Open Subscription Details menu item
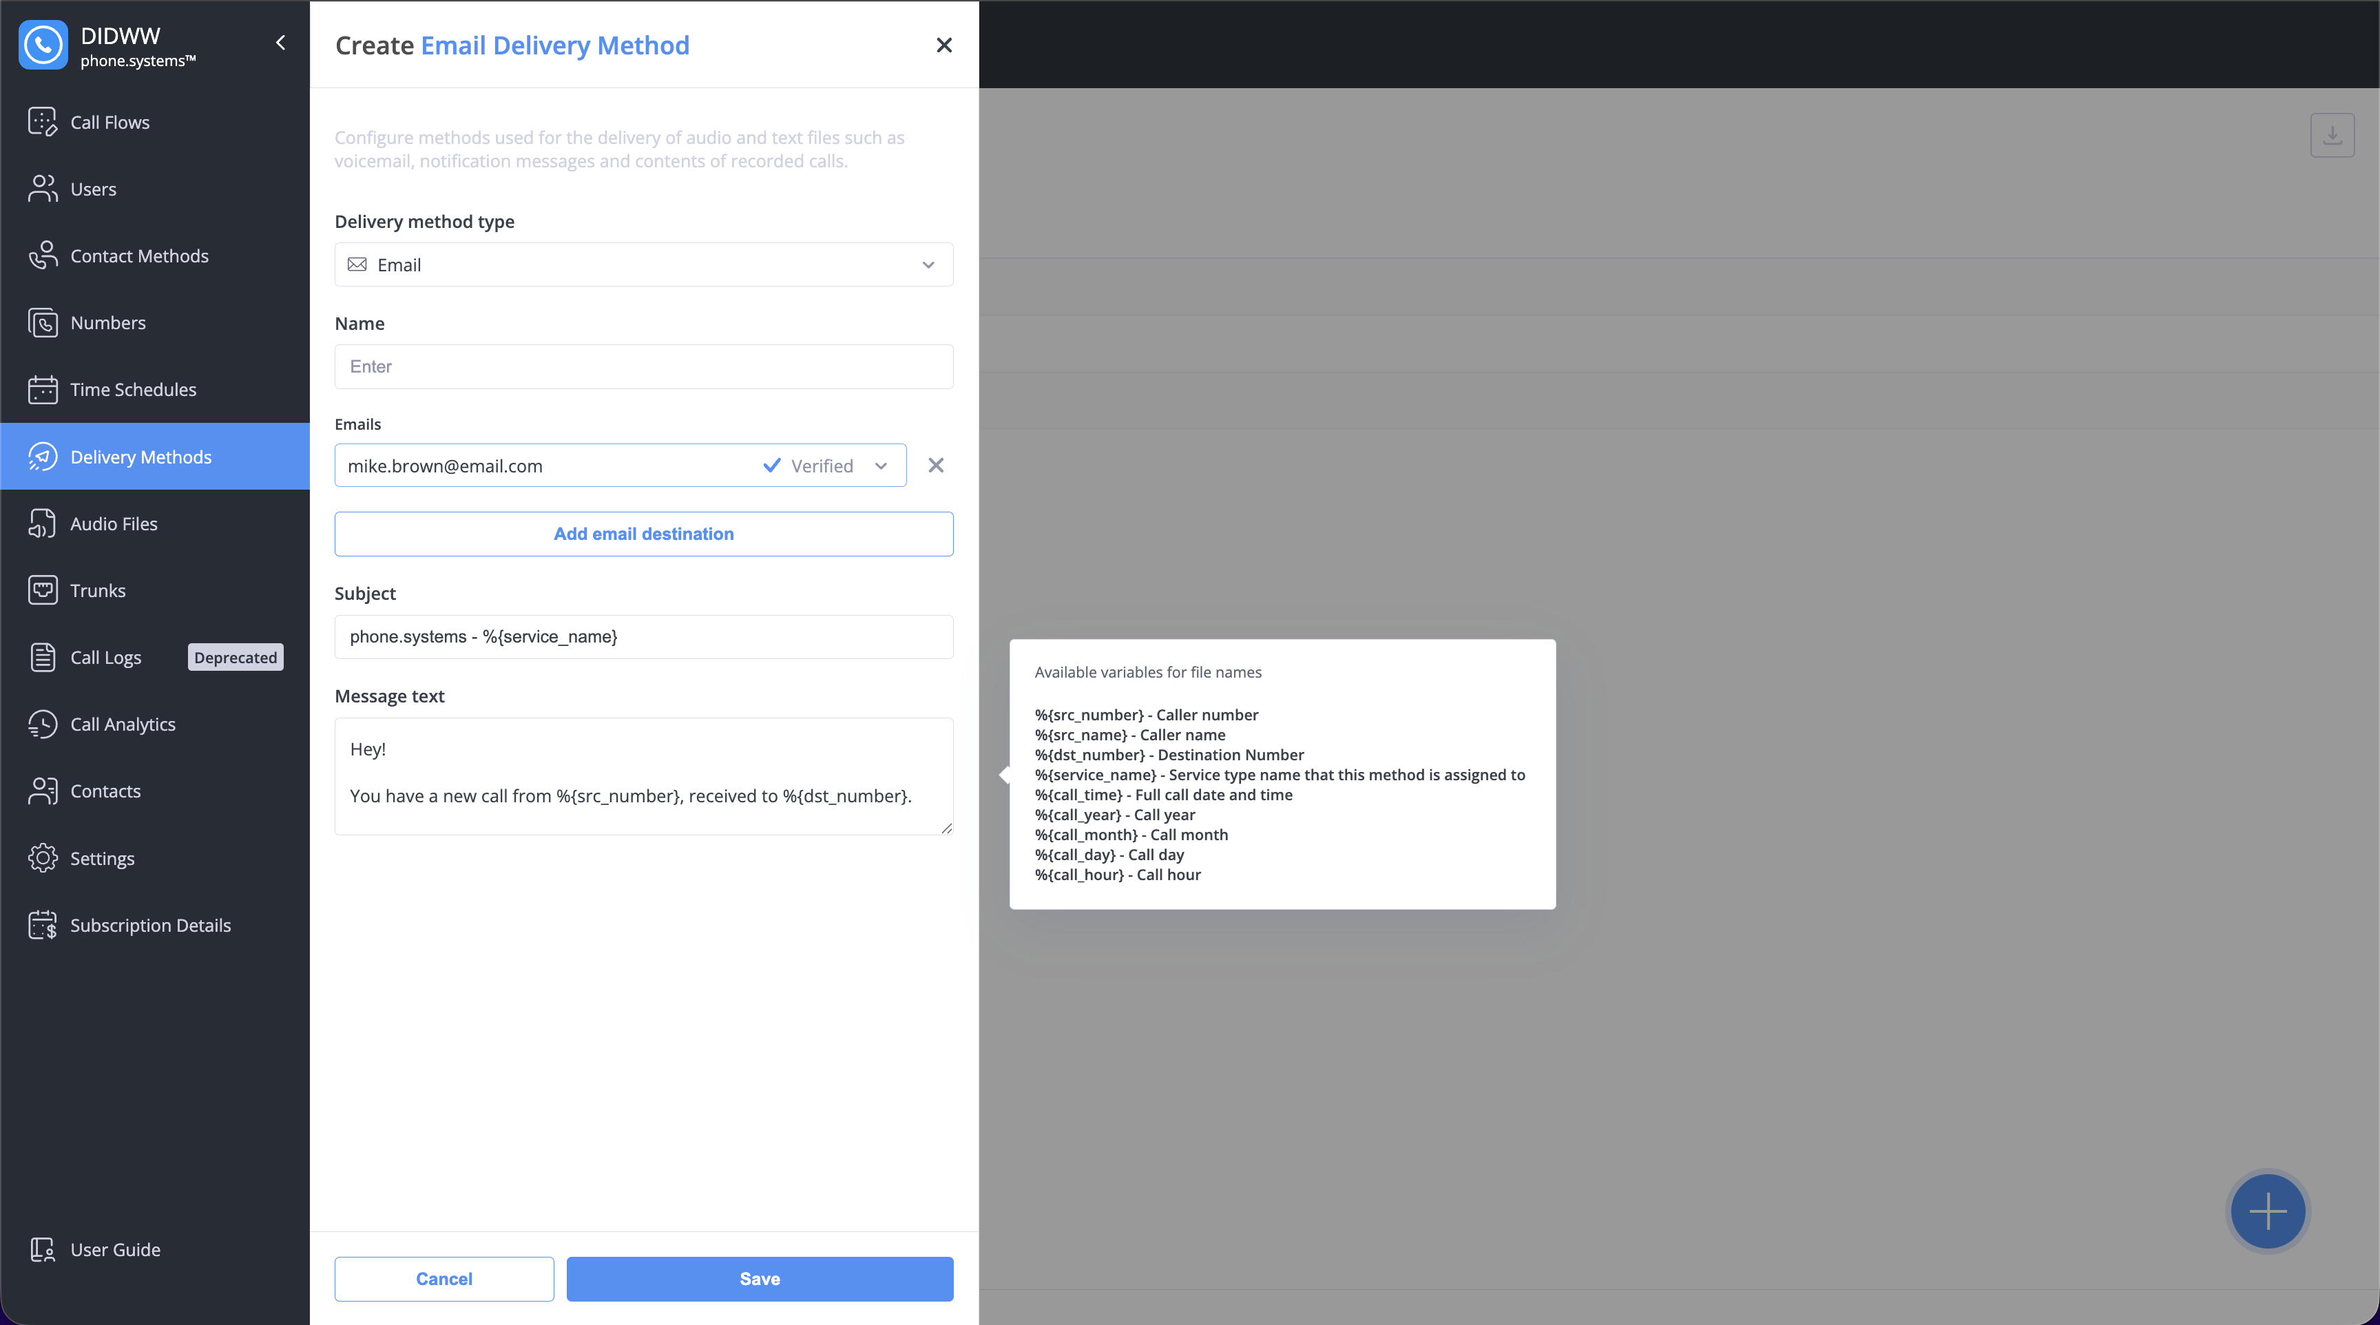2380x1325 pixels. tap(149, 925)
